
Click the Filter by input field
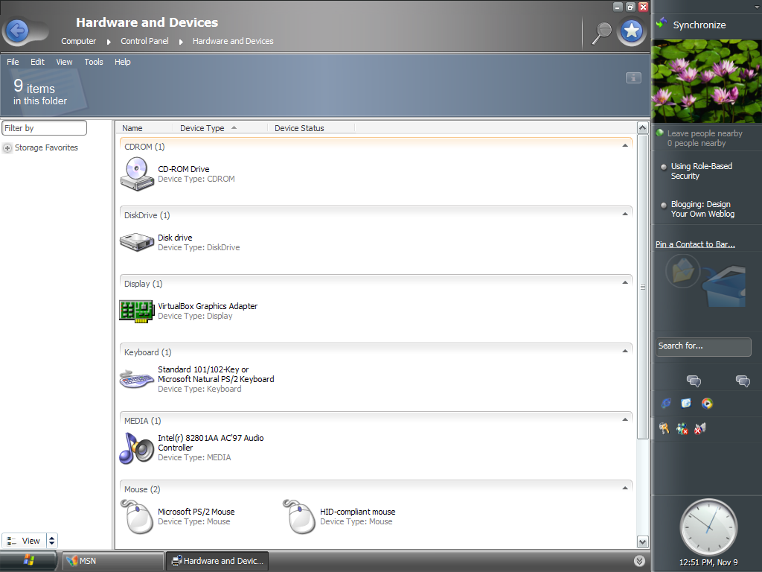point(45,128)
